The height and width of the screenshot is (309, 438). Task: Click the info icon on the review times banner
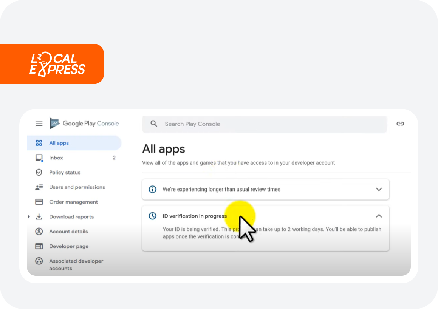tap(152, 189)
